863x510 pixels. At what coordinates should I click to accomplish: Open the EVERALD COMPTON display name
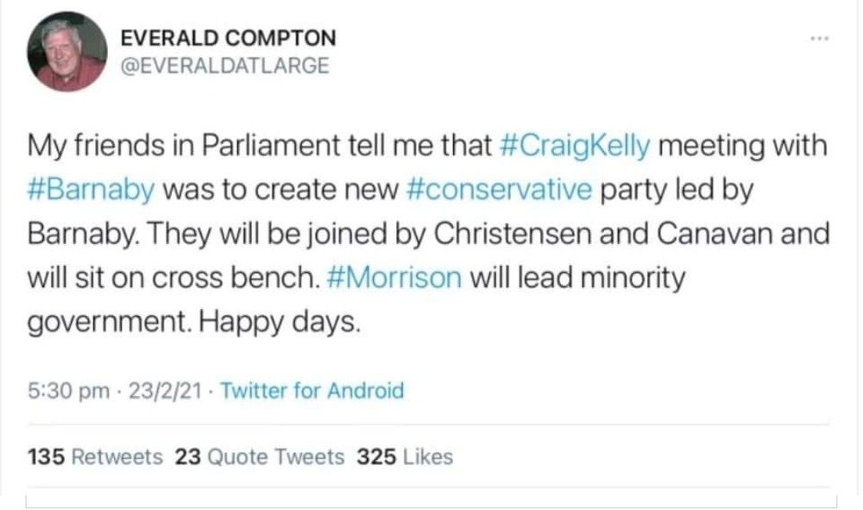[x=228, y=38]
